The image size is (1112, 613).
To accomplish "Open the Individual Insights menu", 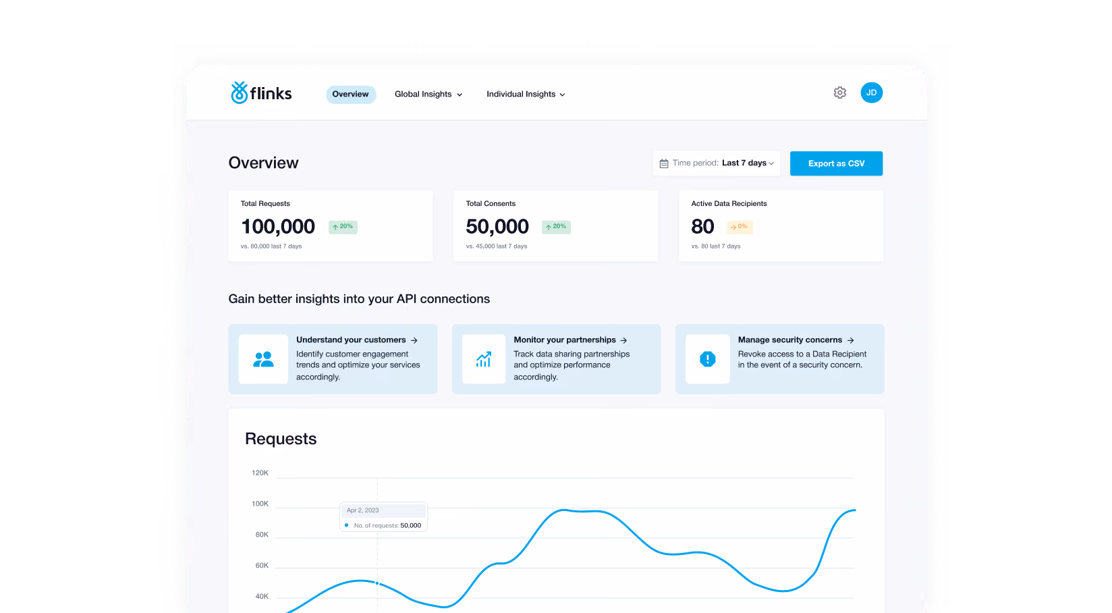I will (526, 95).
